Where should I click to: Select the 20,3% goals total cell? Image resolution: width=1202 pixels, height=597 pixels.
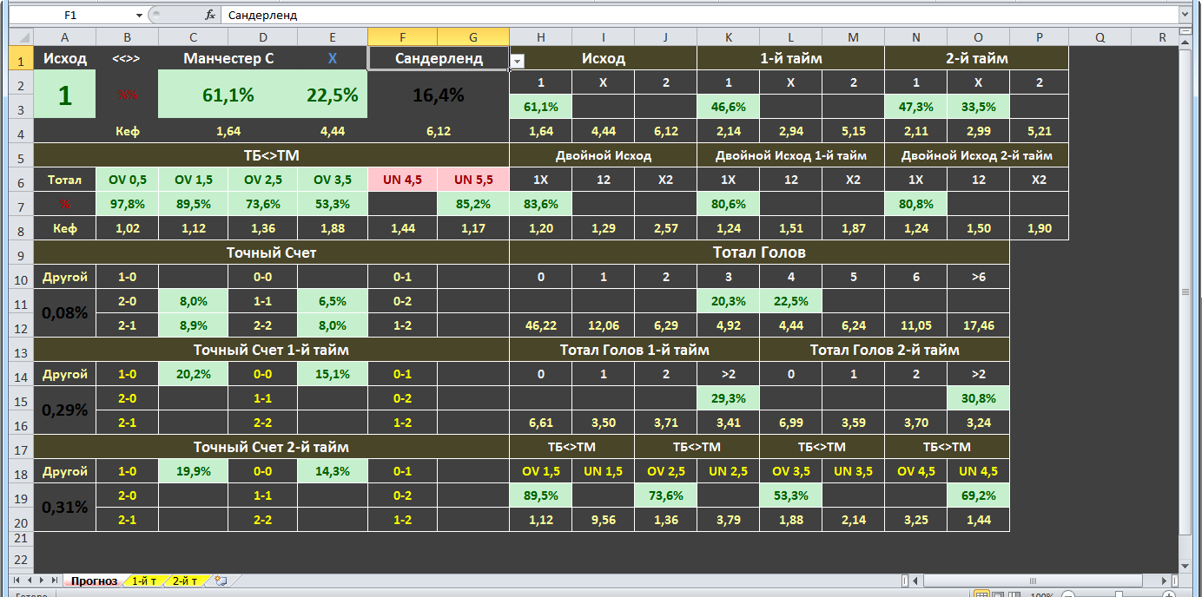coord(729,301)
